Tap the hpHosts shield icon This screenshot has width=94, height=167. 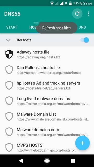coord(9,85)
